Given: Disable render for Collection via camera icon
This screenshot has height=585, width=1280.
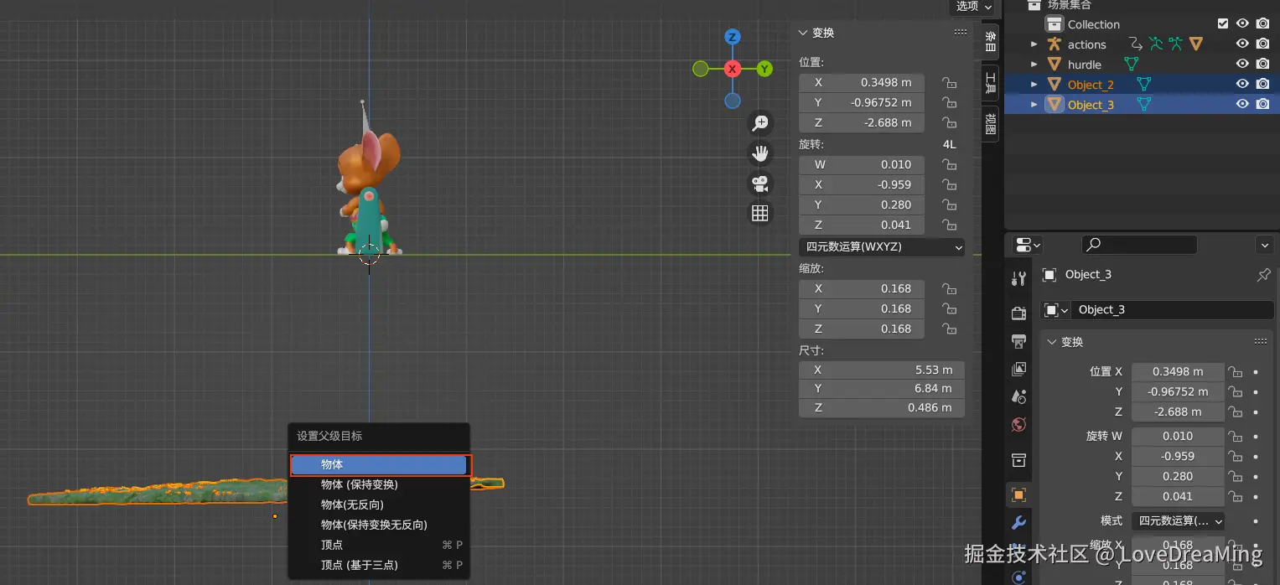Looking at the screenshot, I should click(x=1262, y=24).
